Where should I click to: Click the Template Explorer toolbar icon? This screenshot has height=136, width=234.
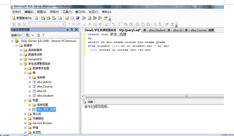click(100, 18)
